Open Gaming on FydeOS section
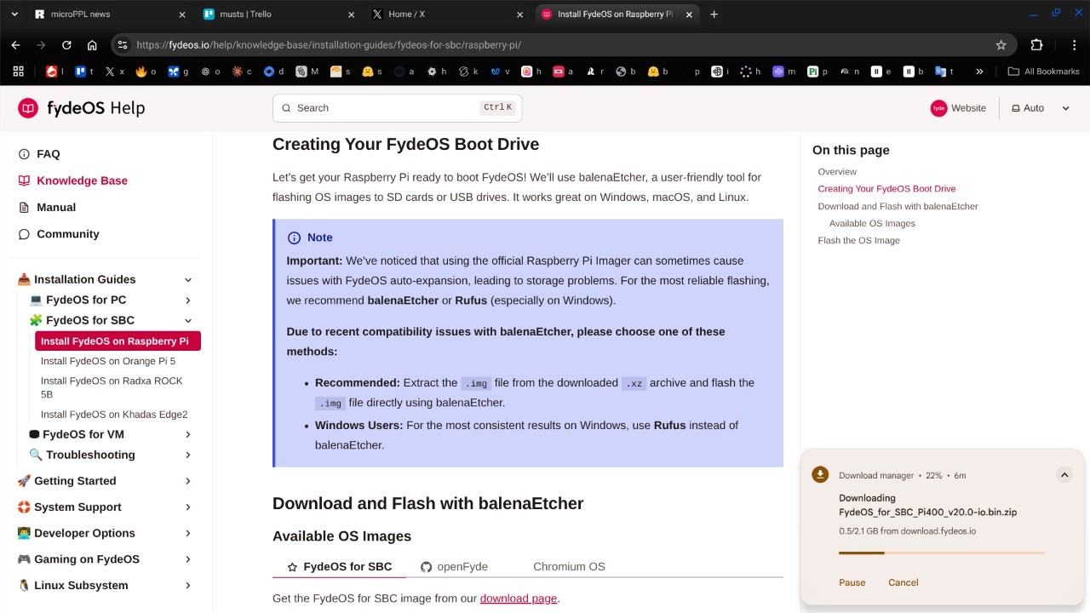The image size is (1090, 613). (x=87, y=559)
